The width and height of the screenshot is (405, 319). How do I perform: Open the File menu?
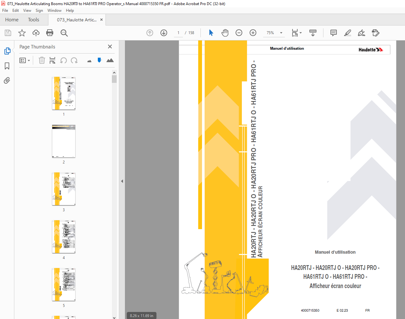click(5, 11)
